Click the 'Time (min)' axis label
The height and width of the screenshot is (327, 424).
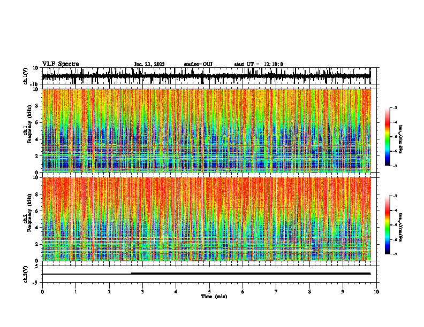(214, 297)
